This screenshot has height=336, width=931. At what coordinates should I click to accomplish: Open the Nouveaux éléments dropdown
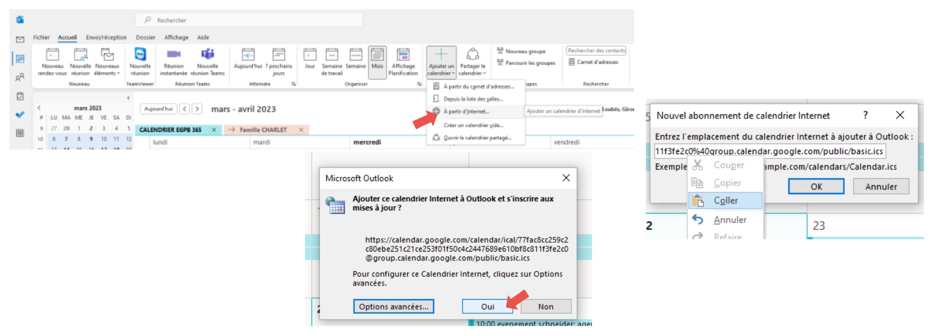(107, 62)
